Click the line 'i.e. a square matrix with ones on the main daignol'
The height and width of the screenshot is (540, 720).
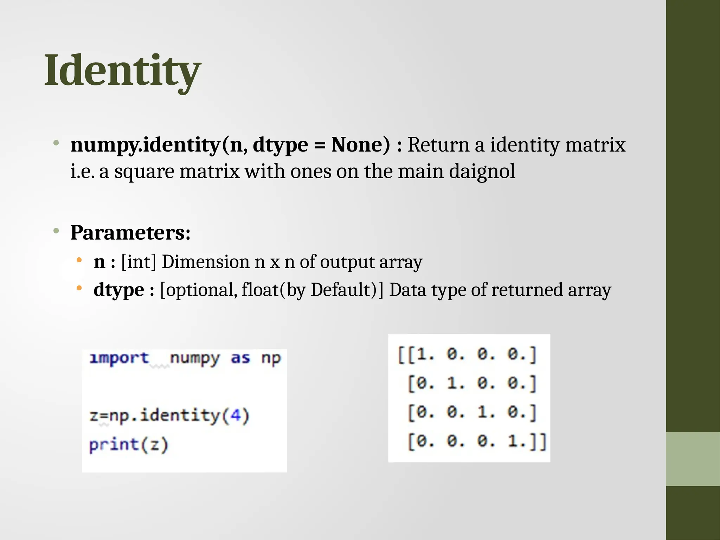tap(293, 172)
